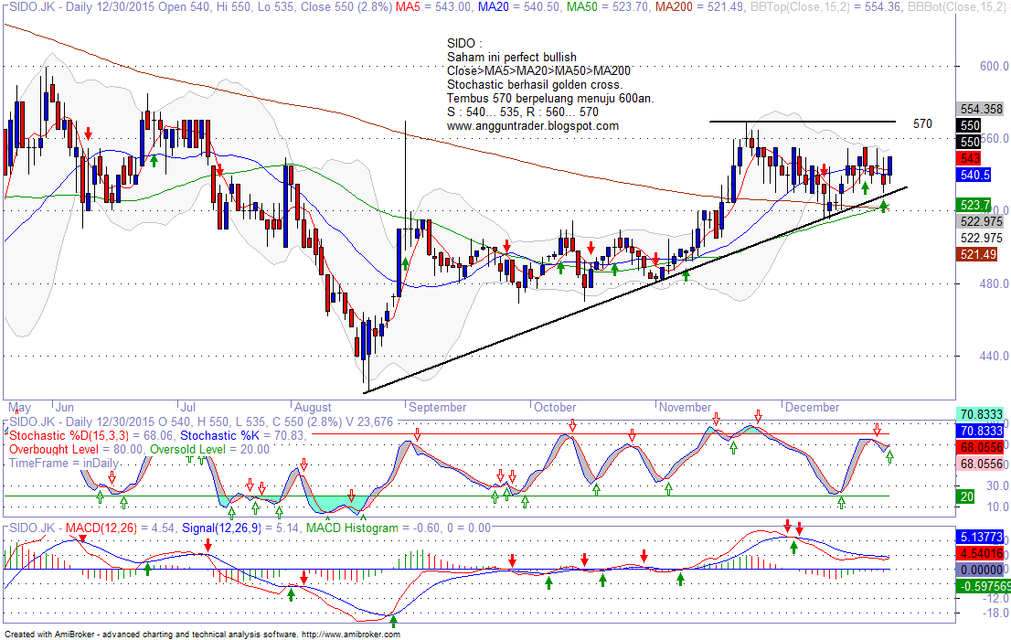Click the "Signal(12,26,9) = 5.14" label

pyautogui.click(x=240, y=528)
